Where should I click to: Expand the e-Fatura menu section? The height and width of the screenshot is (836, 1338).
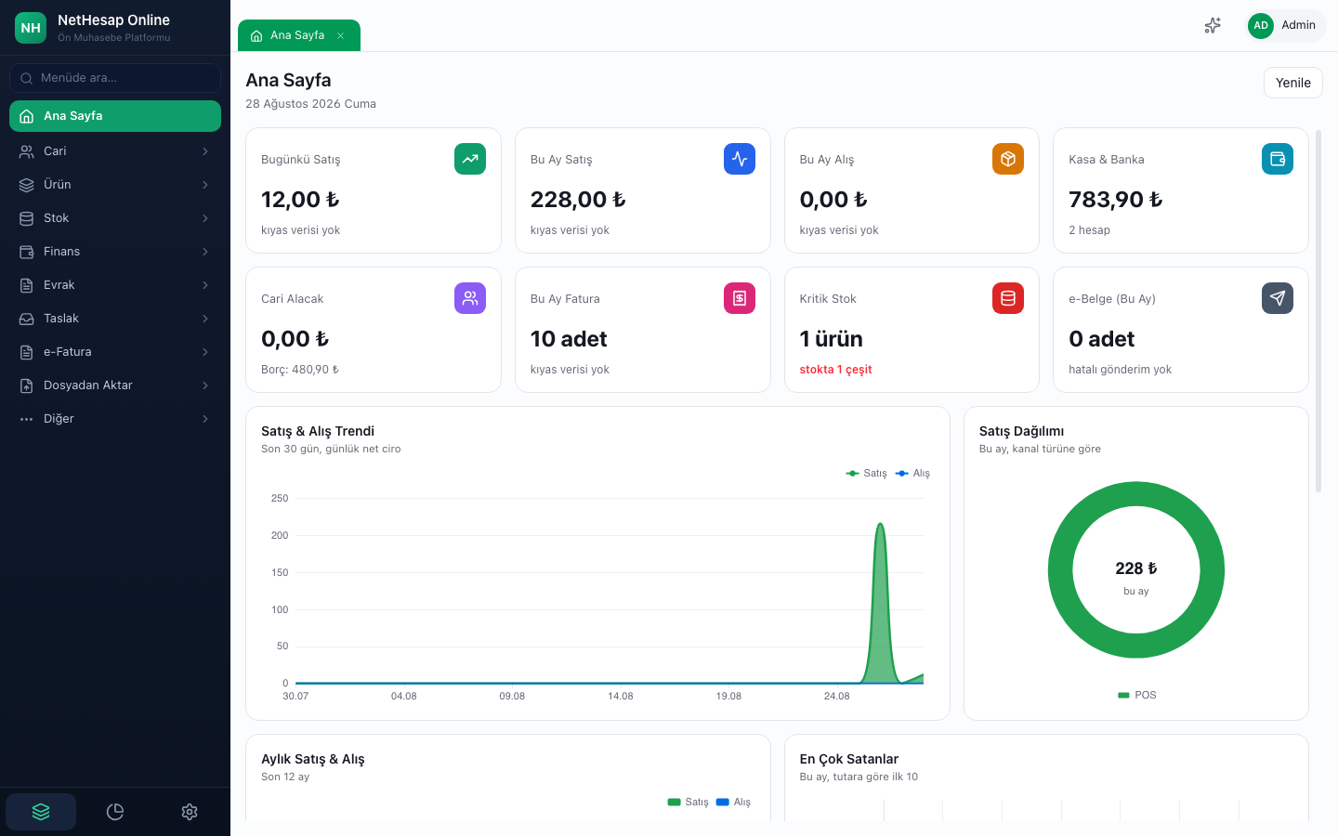point(115,352)
